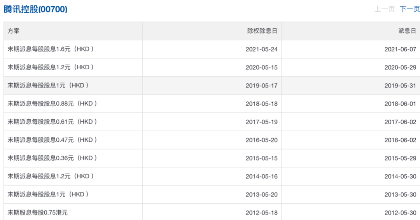Click the 除权除息日 column header
Viewport: 420px width, 220px height.
[x=262, y=31]
